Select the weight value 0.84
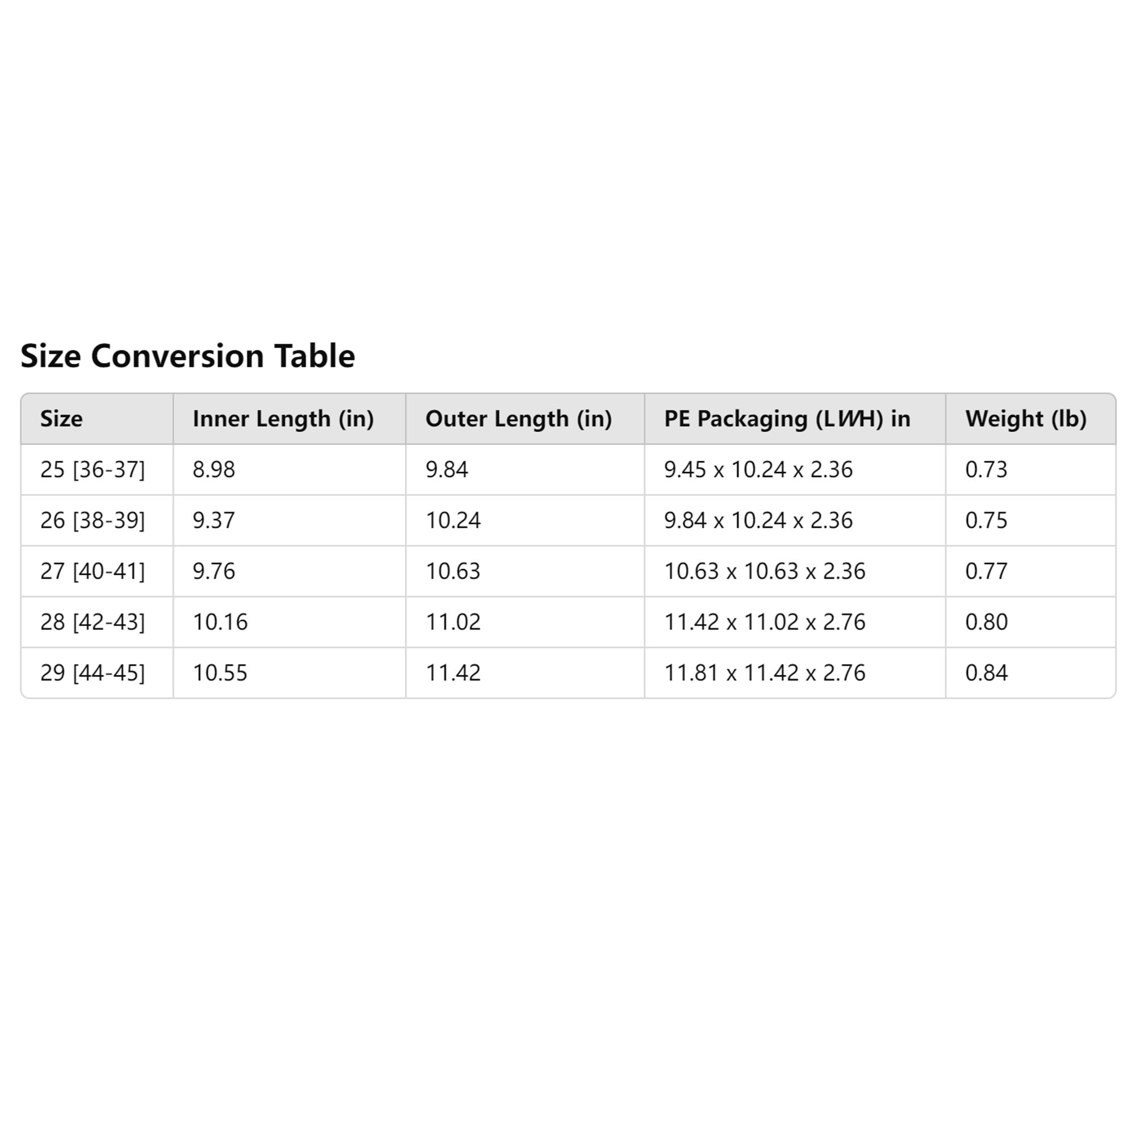The height and width of the screenshot is (1136, 1136). (x=986, y=673)
